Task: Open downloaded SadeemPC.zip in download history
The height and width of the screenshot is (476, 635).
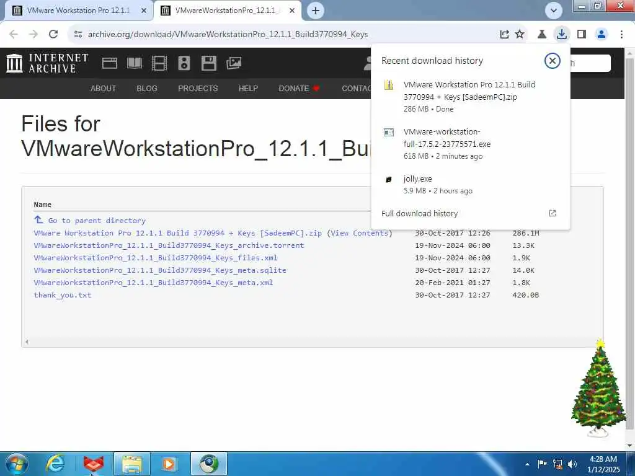Action: tap(470, 96)
